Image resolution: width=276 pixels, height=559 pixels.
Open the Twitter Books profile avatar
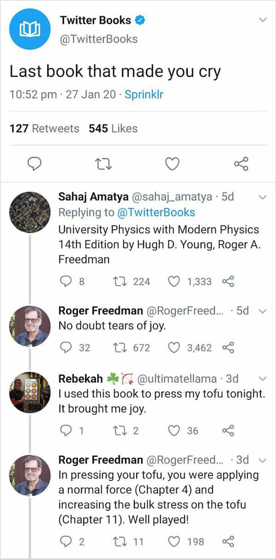(29, 29)
